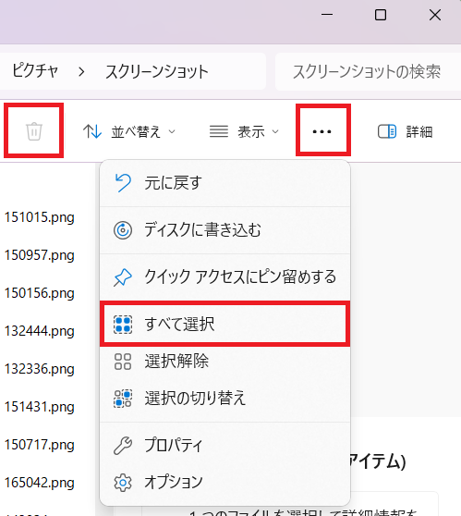Click the gear icon for オプション
The height and width of the screenshot is (516, 461).
pyautogui.click(x=123, y=483)
